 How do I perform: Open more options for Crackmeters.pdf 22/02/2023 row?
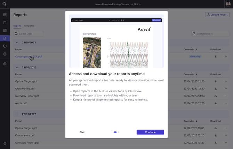(x=226, y=135)
